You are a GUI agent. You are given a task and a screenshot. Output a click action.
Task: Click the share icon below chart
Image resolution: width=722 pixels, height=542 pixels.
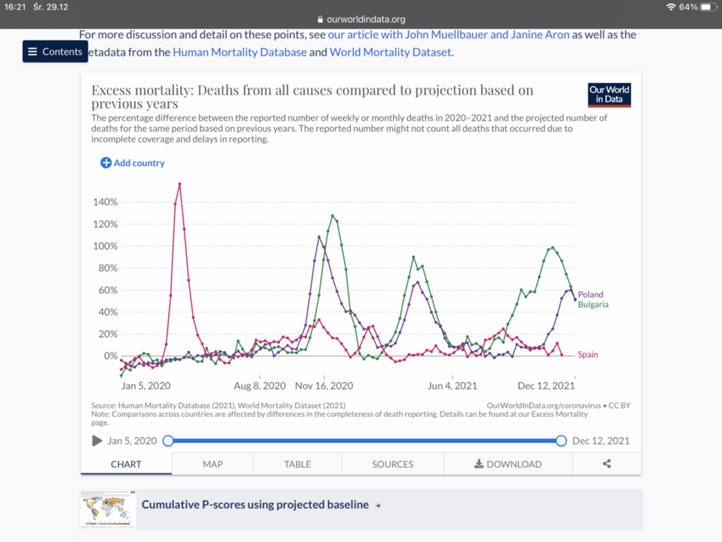tap(606, 464)
